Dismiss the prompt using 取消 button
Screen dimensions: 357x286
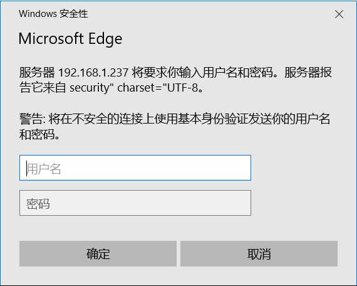[x=259, y=253]
